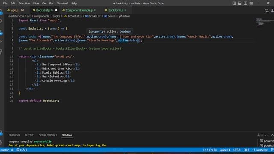Click the Split Editor icon

coord(272,10)
